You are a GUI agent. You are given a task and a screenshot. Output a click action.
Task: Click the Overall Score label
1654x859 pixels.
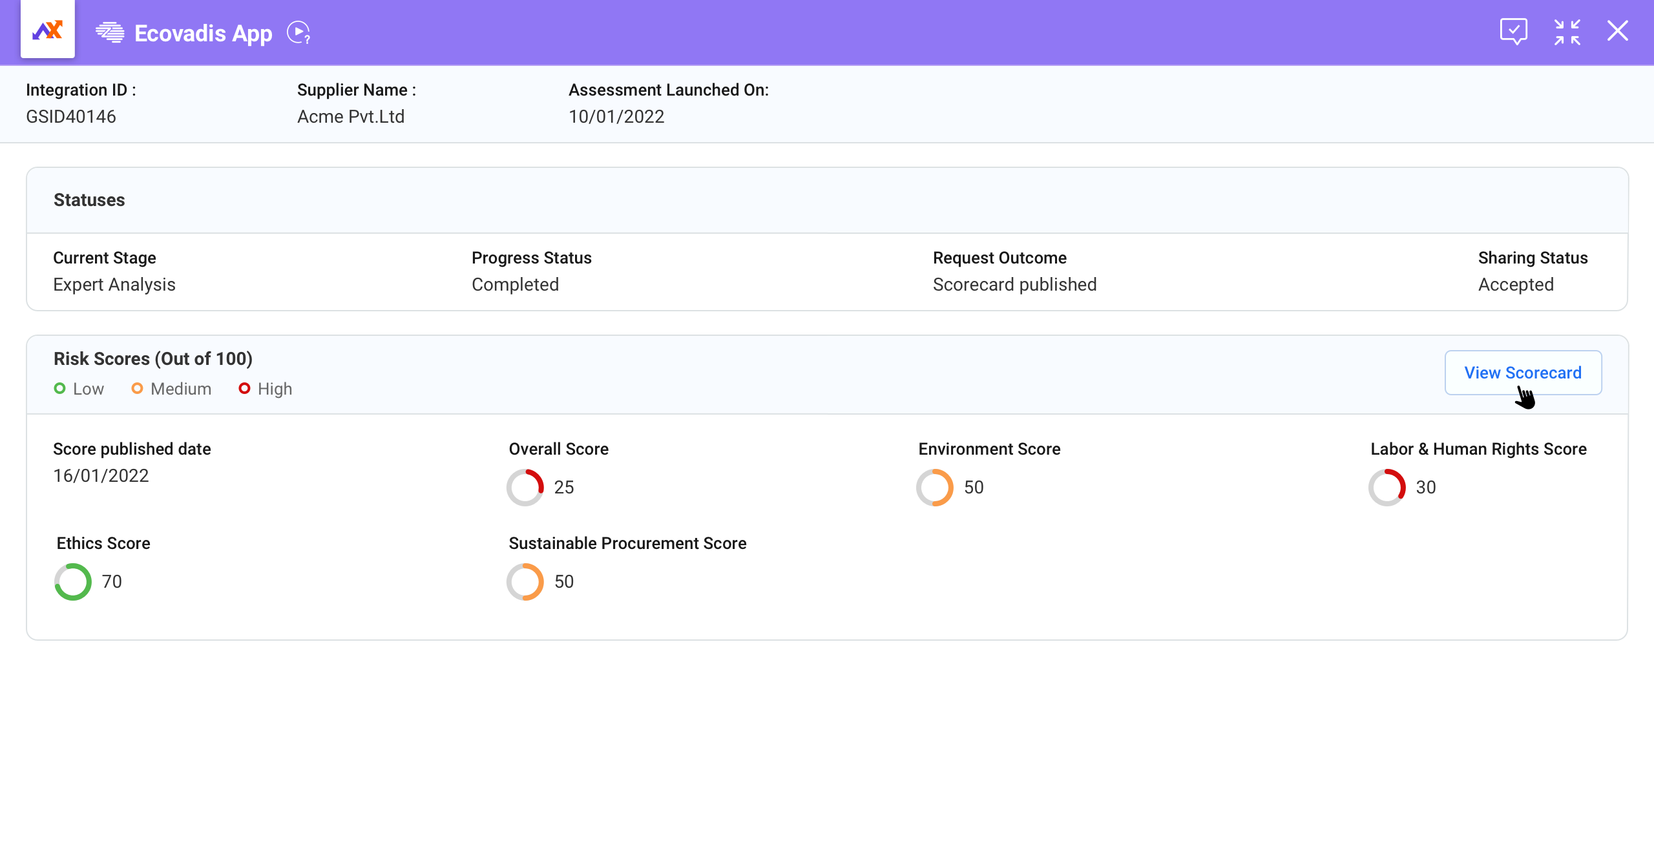point(559,449)
